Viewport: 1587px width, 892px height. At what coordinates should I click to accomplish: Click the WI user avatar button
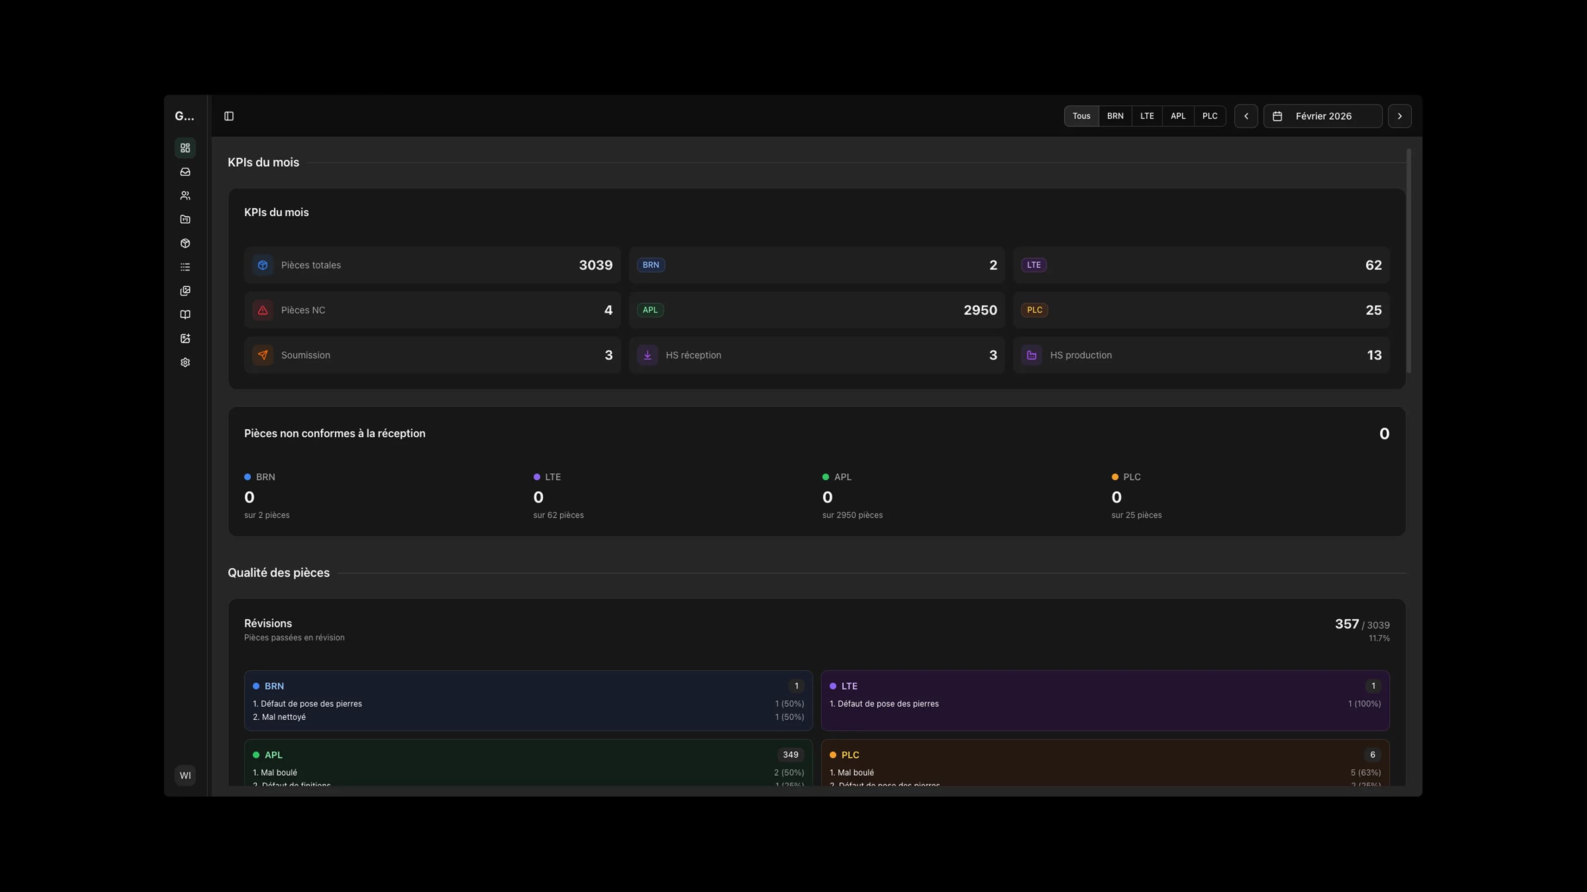click(185, 775)
